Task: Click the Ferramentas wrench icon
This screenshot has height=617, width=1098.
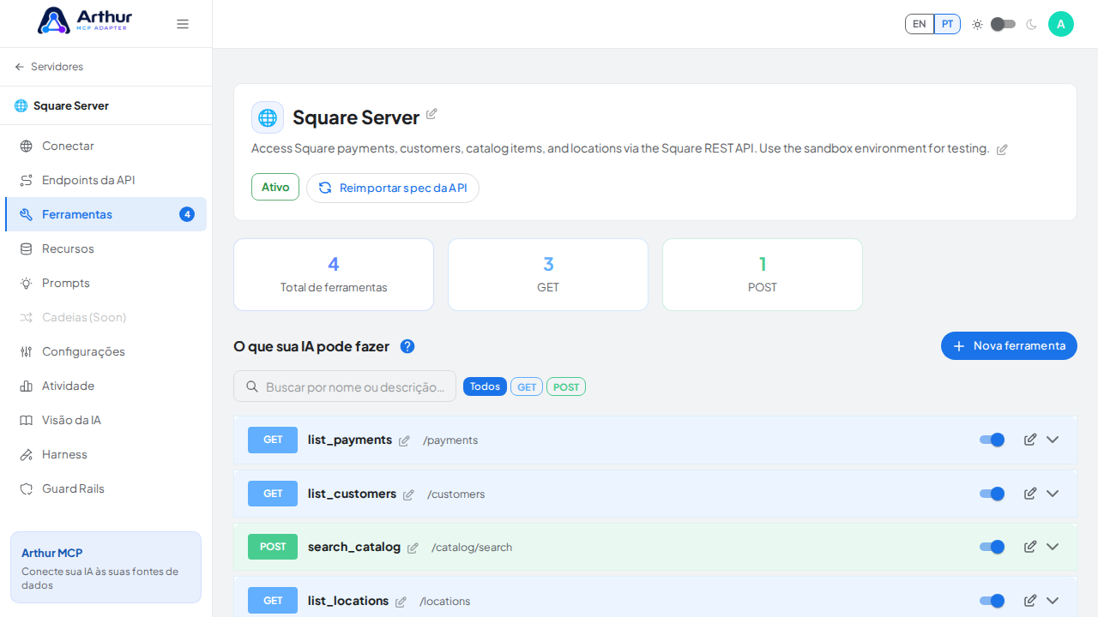Action: tap(27, 215)
